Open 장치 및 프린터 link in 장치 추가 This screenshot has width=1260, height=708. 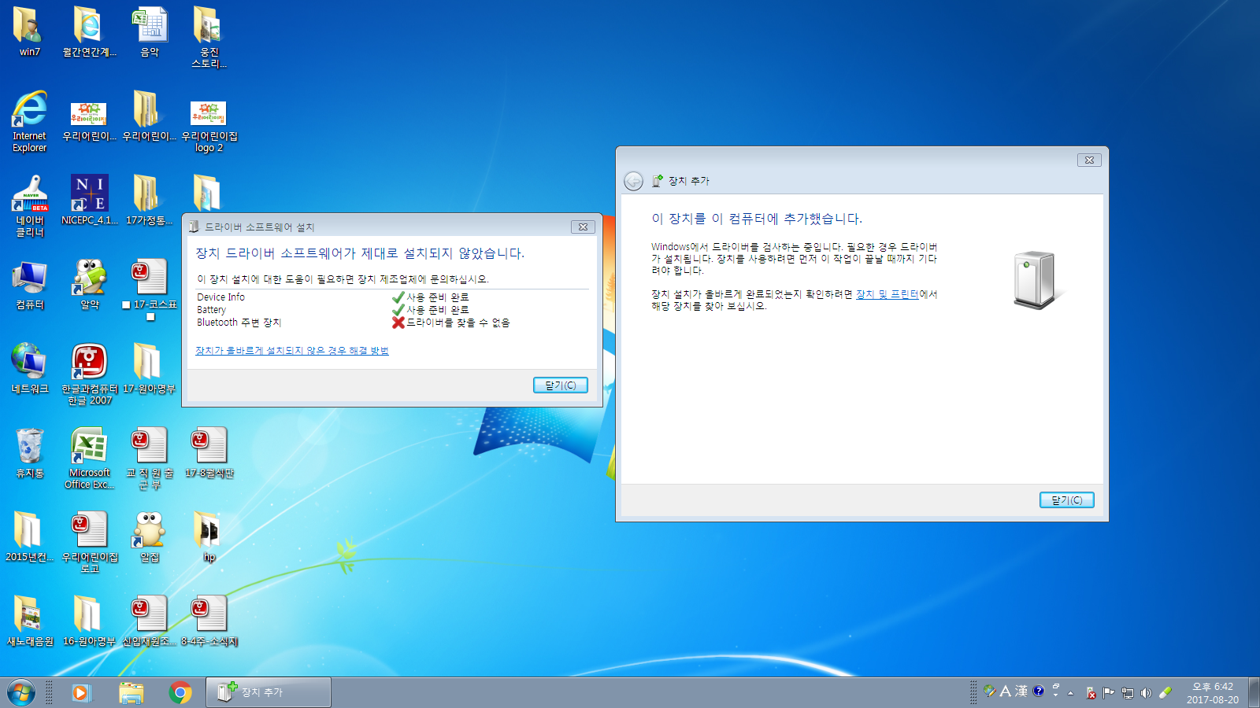(x=888, y=294)
